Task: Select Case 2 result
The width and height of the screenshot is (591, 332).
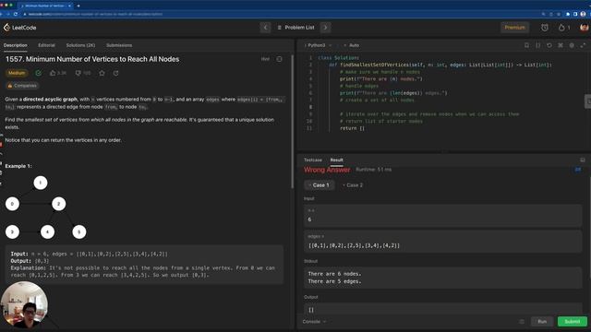Action: click(353, 185)
